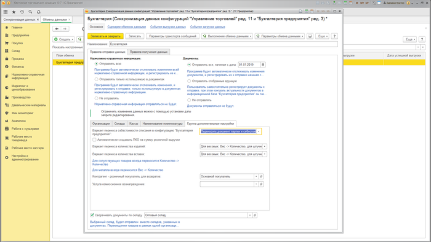Click the search magnifier in top panel
Viewport: 431px width, 242px height.
click(x=30, y=12)
